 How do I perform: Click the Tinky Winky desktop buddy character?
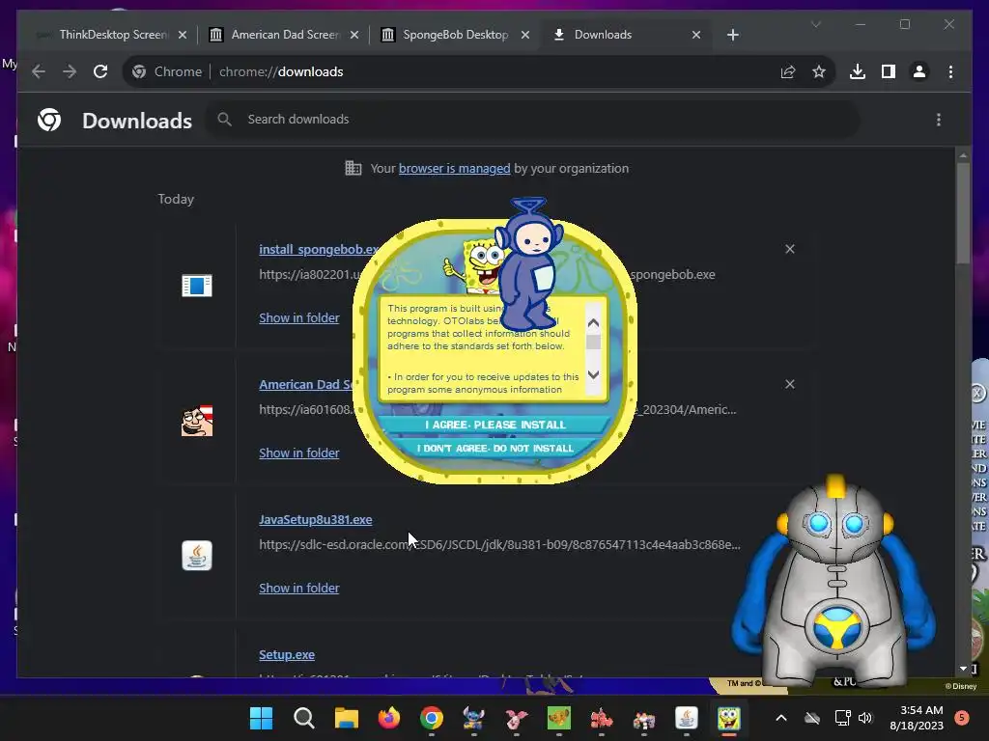click(528, 264)
